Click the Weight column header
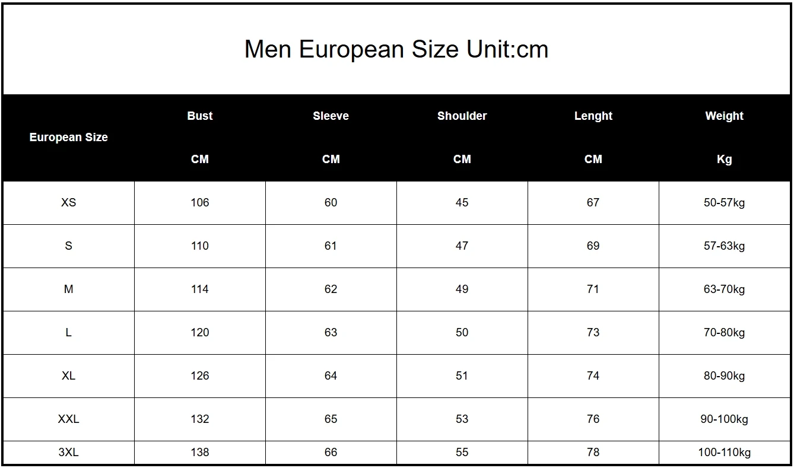Screen dimensions: 794x468 click(x=724, y=116)
